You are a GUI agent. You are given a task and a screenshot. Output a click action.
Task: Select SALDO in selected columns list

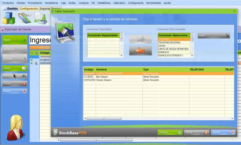click(174, 46)
